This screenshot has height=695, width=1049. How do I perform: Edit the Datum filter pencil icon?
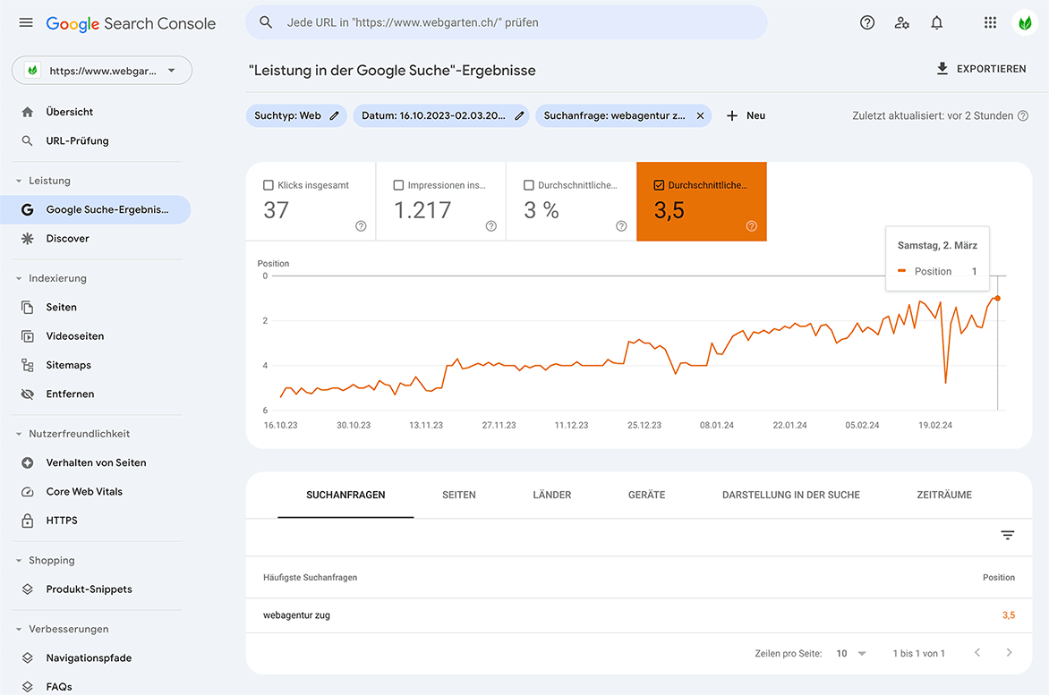click(x=519, y=115)
